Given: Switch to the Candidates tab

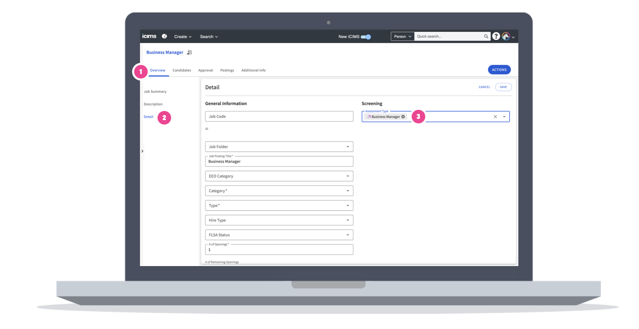Looking at the screenshot, I should tap(182, 70).
